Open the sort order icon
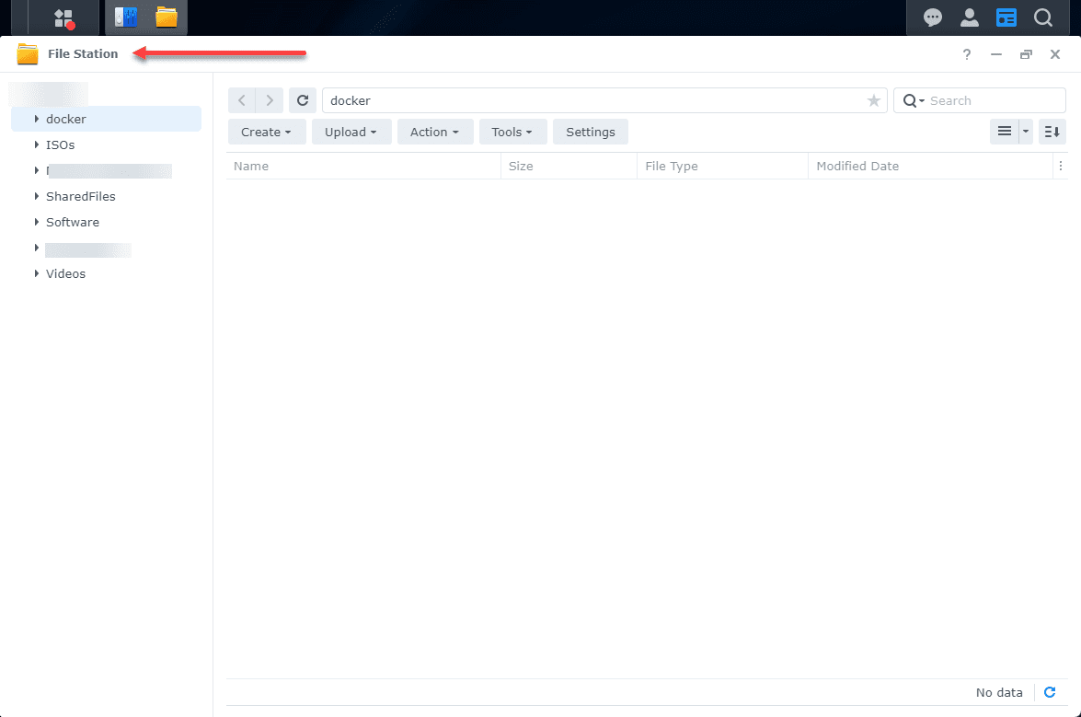Screen dimensions: 1081x717 pos(1052,131)
